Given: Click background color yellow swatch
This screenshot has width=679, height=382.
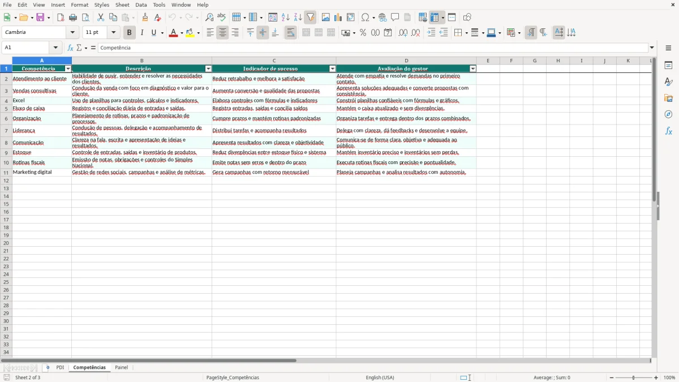Looking at the screenshot, I should (190, 33).
